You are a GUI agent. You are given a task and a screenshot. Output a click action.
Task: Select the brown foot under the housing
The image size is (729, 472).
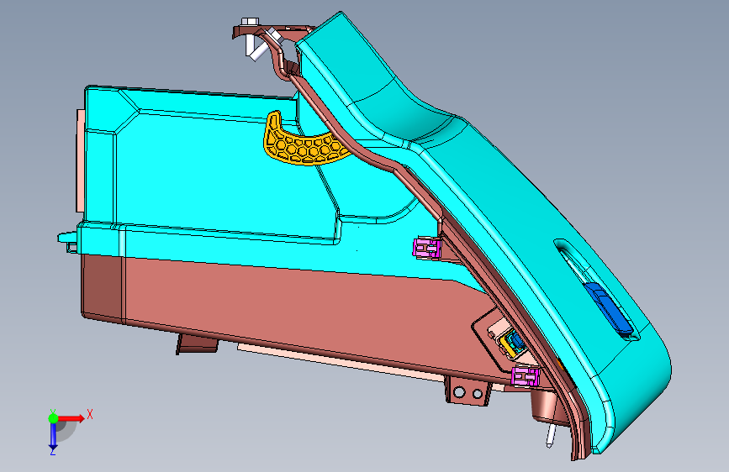[197, 344]
